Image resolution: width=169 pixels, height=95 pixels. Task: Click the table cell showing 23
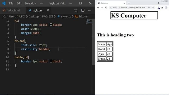(x=110, y=49)
